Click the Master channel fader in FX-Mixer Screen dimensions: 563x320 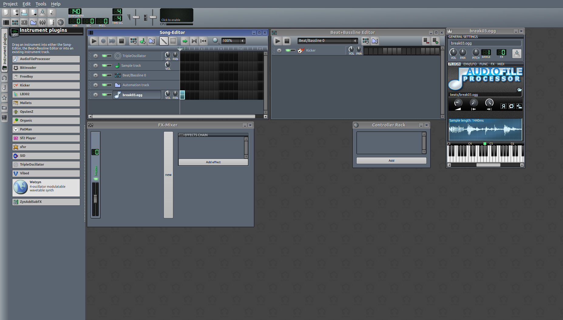tap(95, 199)
